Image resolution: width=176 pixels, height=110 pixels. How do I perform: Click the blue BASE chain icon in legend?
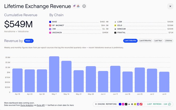point(50,22)
